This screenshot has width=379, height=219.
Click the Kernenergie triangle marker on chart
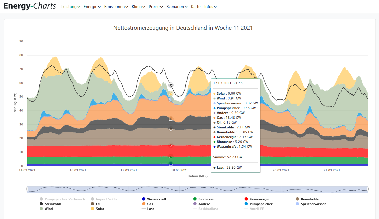coord(171,146)
